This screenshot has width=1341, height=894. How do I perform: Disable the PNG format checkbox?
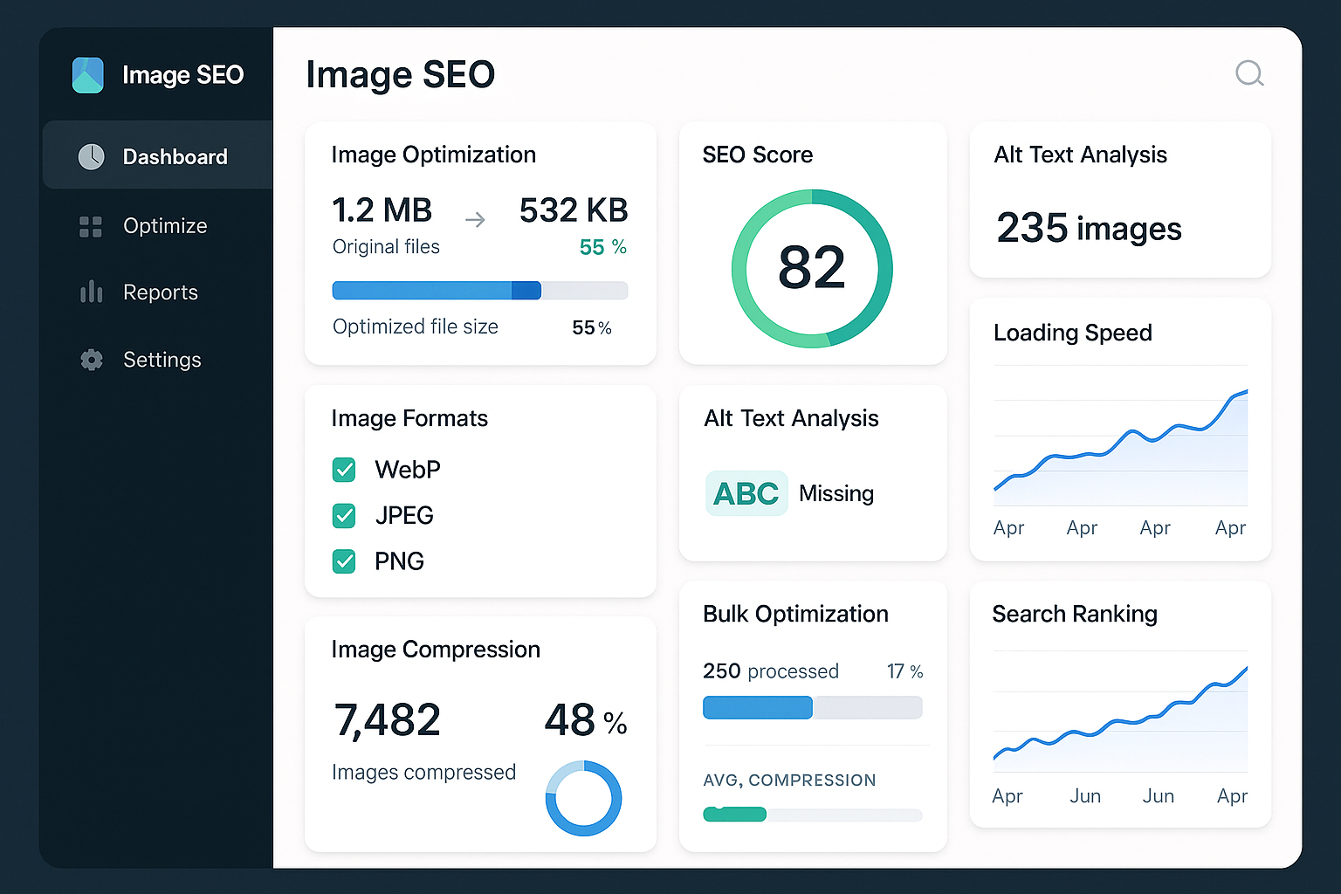point(344,561)
